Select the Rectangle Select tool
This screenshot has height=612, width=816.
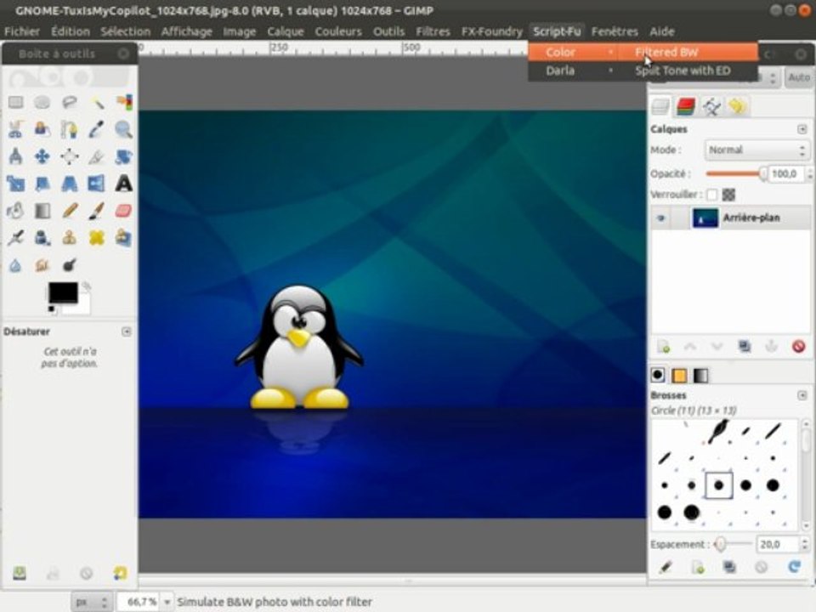(x=15, y=102)
